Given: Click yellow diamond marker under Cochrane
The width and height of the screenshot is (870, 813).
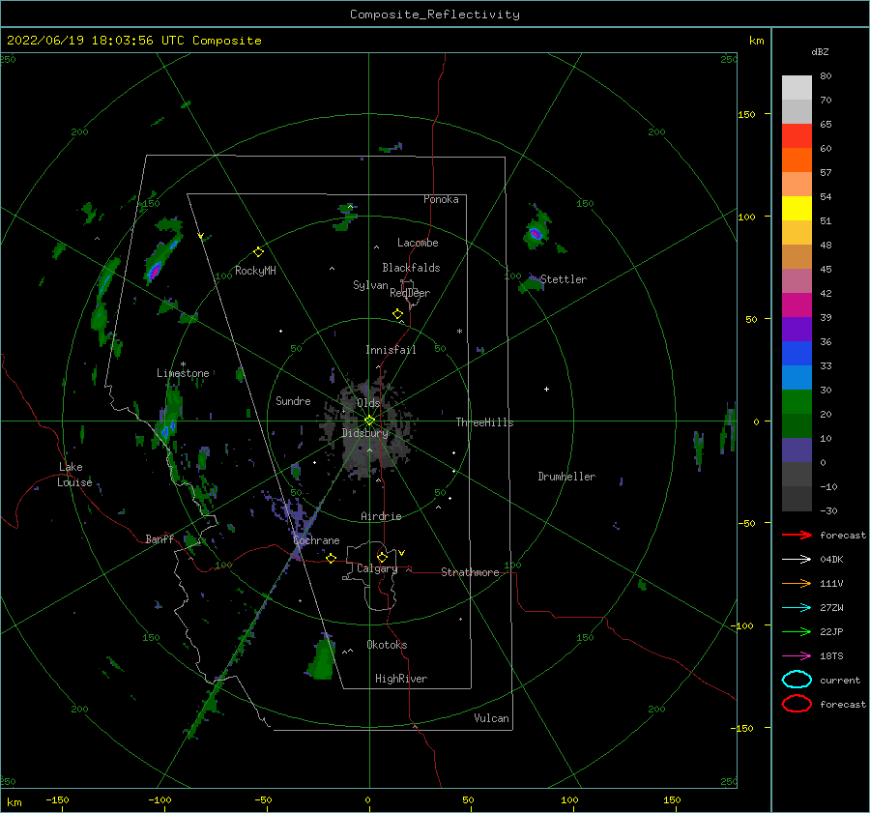Looking at the screenshot, I should (x=332, y=558).
